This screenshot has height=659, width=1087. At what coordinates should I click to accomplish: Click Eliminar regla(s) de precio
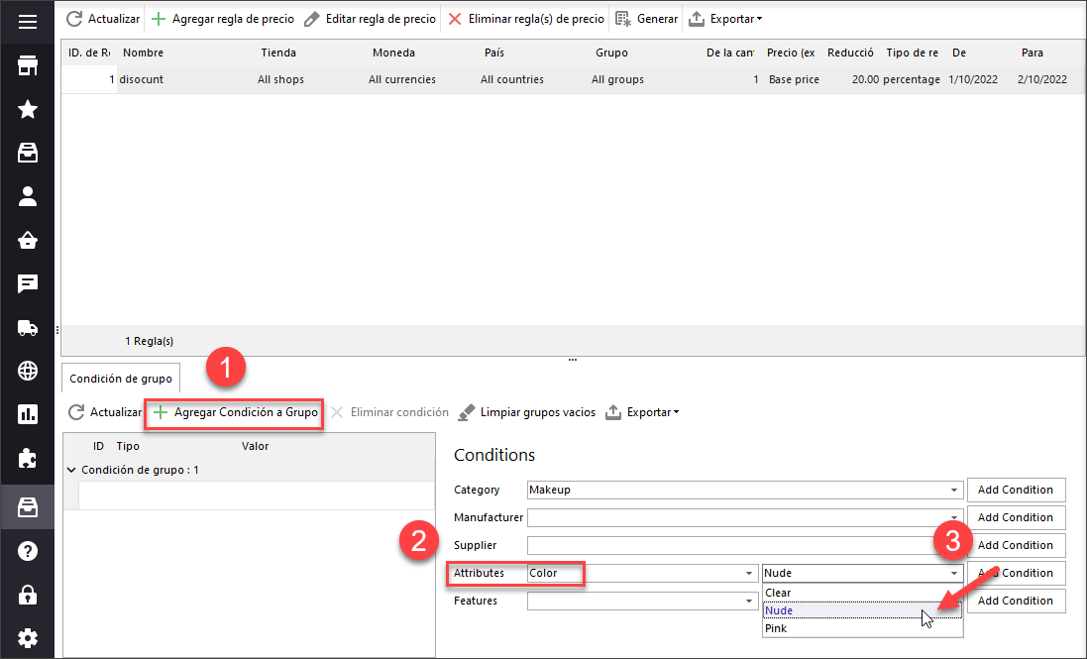[x=526, y=19]
